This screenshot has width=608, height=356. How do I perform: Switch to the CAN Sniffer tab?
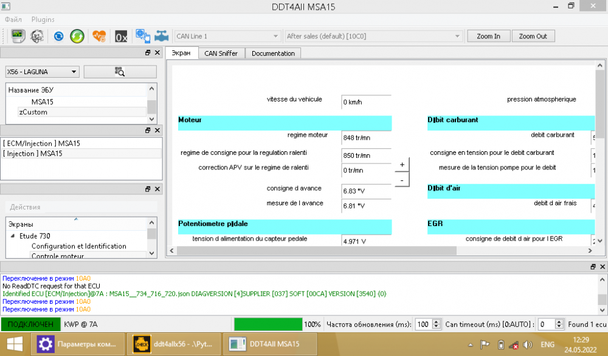click(221, 53)
